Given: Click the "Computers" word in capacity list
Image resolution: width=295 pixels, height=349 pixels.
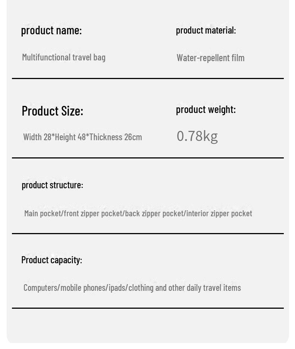Looking at the screenshot, I should (x=41, y=288).
